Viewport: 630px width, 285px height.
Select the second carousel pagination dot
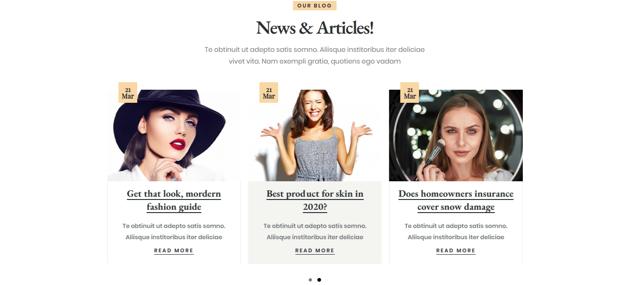[319, 280]
